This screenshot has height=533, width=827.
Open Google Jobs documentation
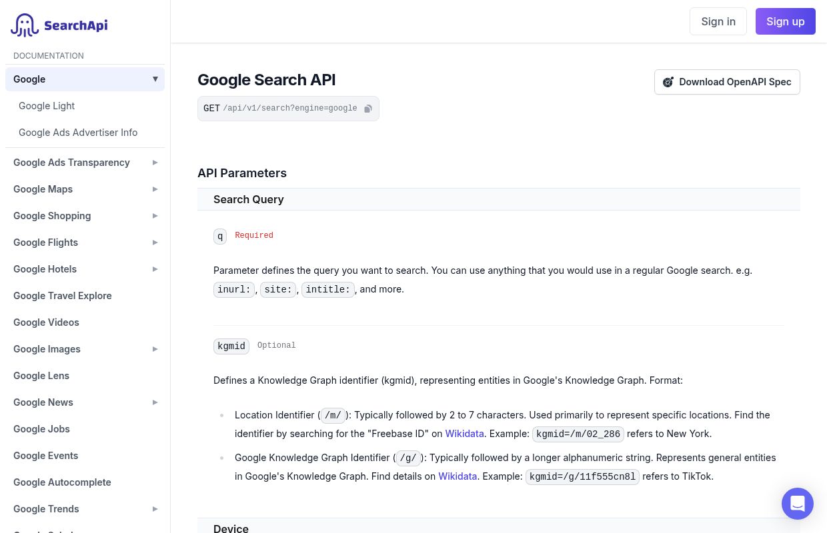pos(41,429)
